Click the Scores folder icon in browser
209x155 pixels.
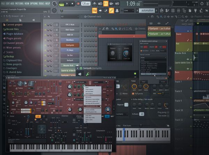tap(3, 52)
